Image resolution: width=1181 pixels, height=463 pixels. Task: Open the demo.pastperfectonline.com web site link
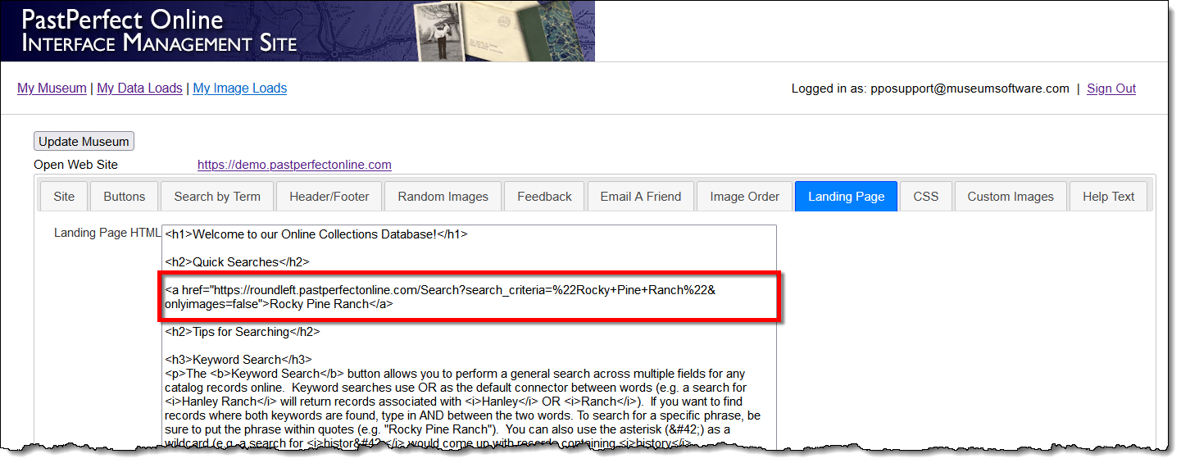pos(294,165)
